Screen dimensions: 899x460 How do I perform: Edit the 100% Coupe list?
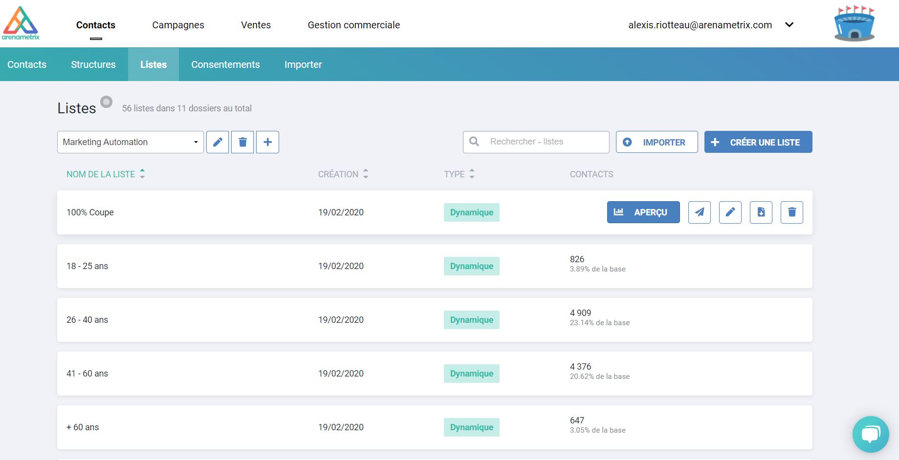tap(730, 212)
